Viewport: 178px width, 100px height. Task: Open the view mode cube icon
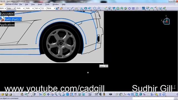coord(71,94)
